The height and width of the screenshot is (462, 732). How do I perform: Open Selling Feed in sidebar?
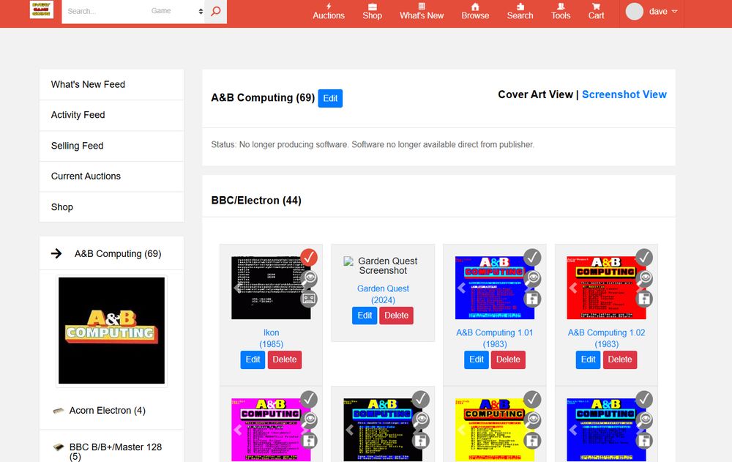point(111,146)
